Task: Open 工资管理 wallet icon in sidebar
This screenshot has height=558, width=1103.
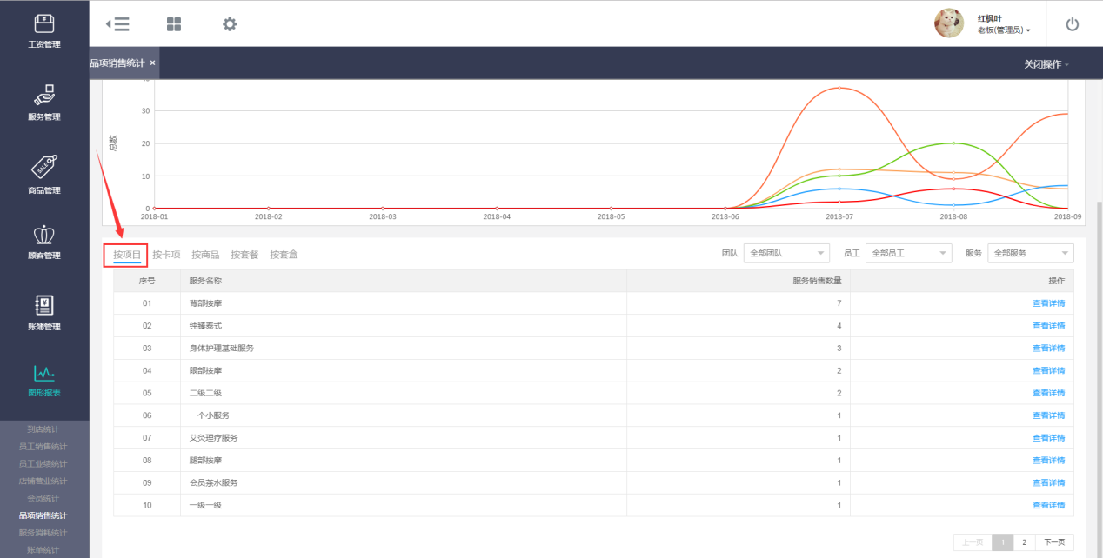Action: coord(44,23)
